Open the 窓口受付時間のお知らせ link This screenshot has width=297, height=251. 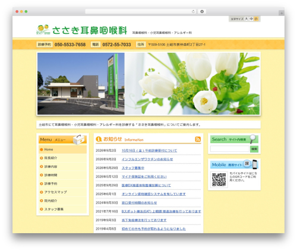tap(139, 203)
